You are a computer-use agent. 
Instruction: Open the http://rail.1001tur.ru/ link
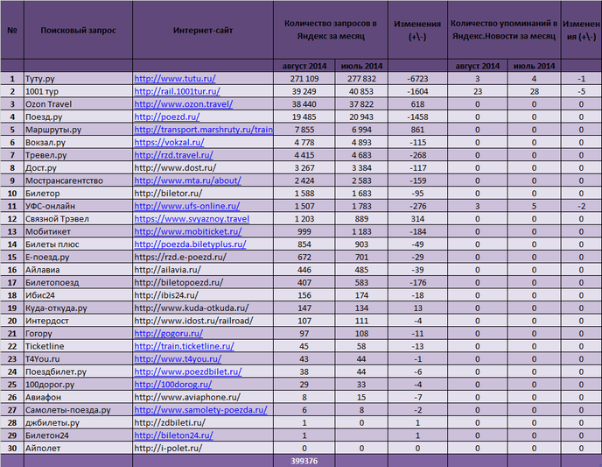(x=177, y=91)
